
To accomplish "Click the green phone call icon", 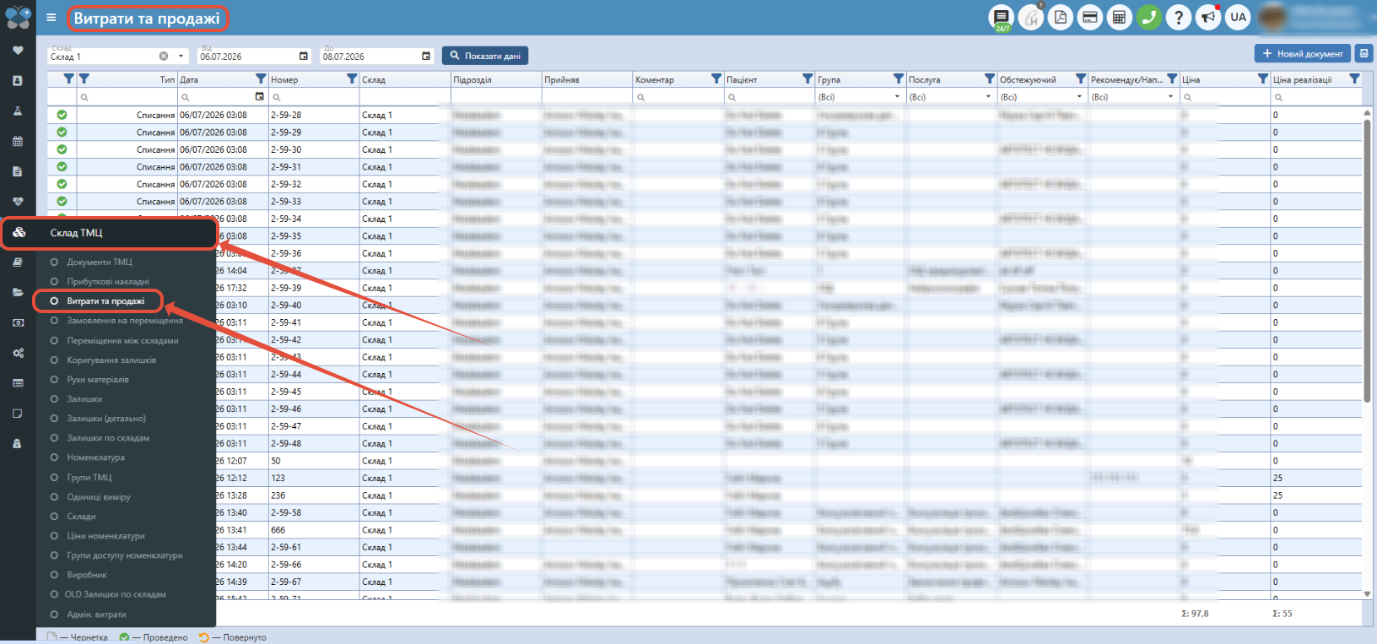I will tap(1149, 17).
